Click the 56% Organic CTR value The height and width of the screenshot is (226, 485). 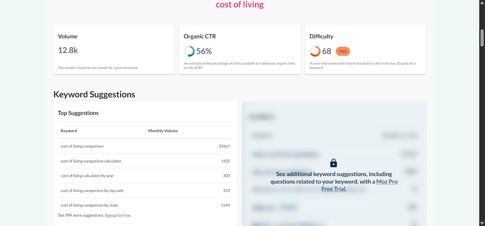(x=204, y=51)
